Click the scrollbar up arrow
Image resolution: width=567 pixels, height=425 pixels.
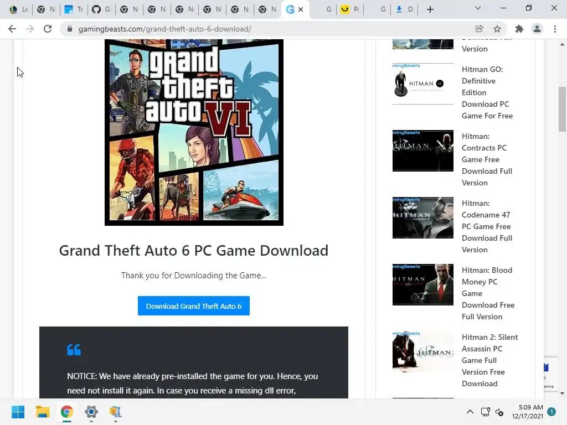coord(562,44)
